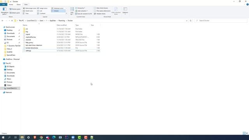The height and width of the screenshot is (140, 249).
Task: Switch to the Share ribbon tab
Action: (x=19, y=5)
